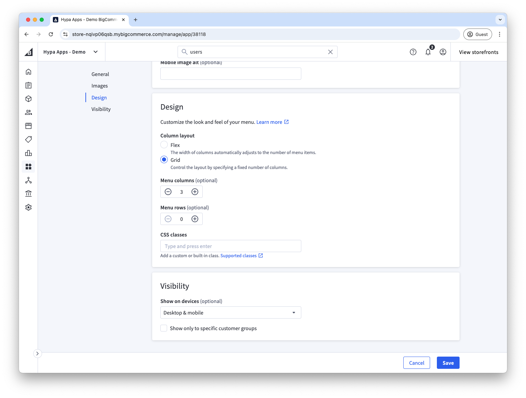The width and height of the screenshot is (526, 398).
Task: Close the Hypa Apps browser tab
Action: 123,20
